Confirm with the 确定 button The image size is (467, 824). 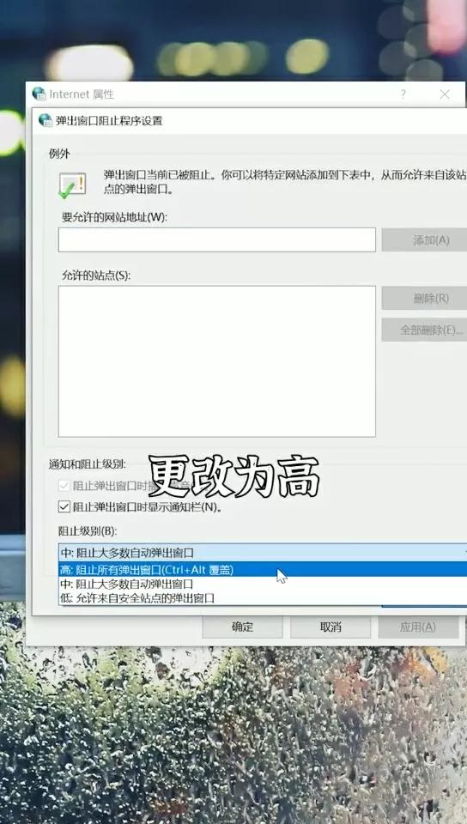(242, 627)
